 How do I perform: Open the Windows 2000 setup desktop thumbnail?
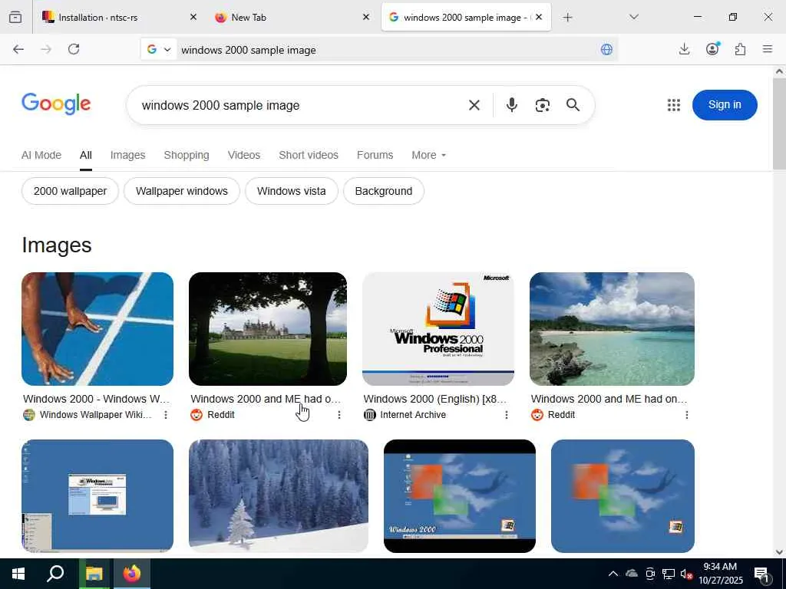pyautogui.click(x=97, y=496)
